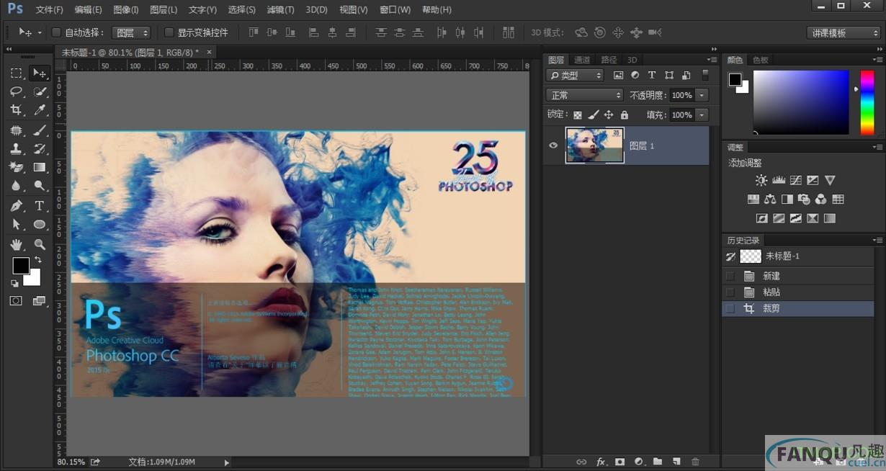Change the screen mode
The height and width of the screenshot is (471, 886).
point(39,301)
